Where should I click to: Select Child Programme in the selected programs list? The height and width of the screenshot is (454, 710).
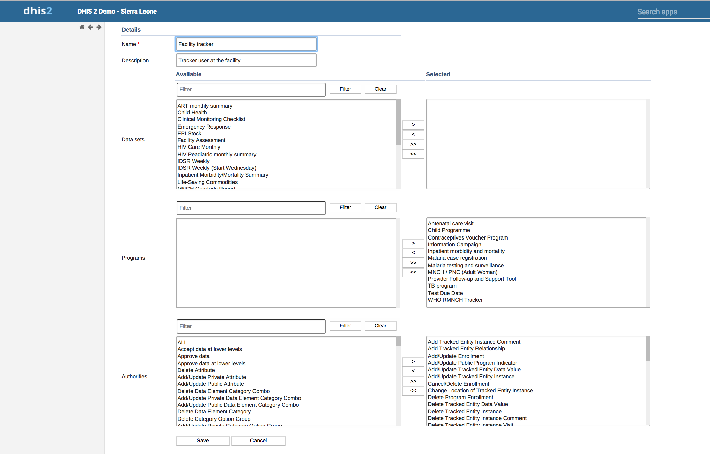tap(449, 230)
